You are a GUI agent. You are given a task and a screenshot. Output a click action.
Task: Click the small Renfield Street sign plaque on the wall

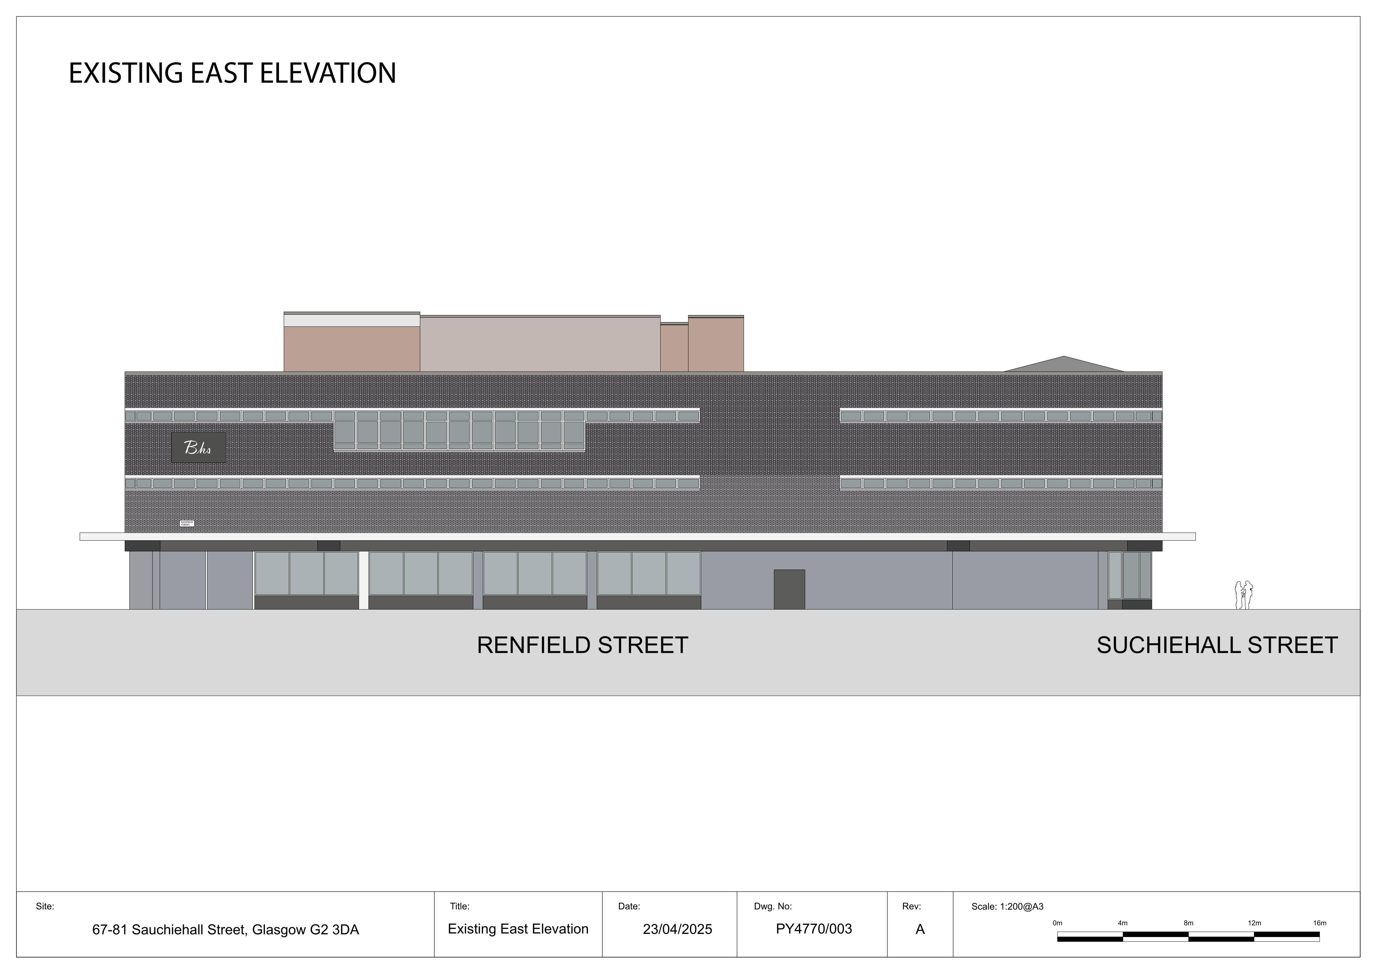pyautogui.click(x=187, y=523)
